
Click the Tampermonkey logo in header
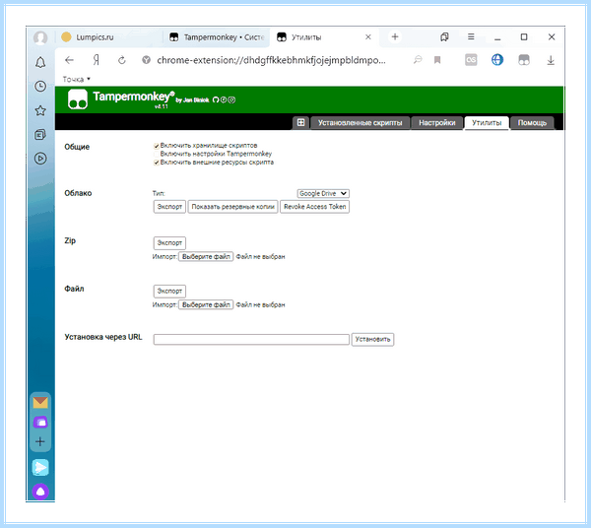point(78,99)
